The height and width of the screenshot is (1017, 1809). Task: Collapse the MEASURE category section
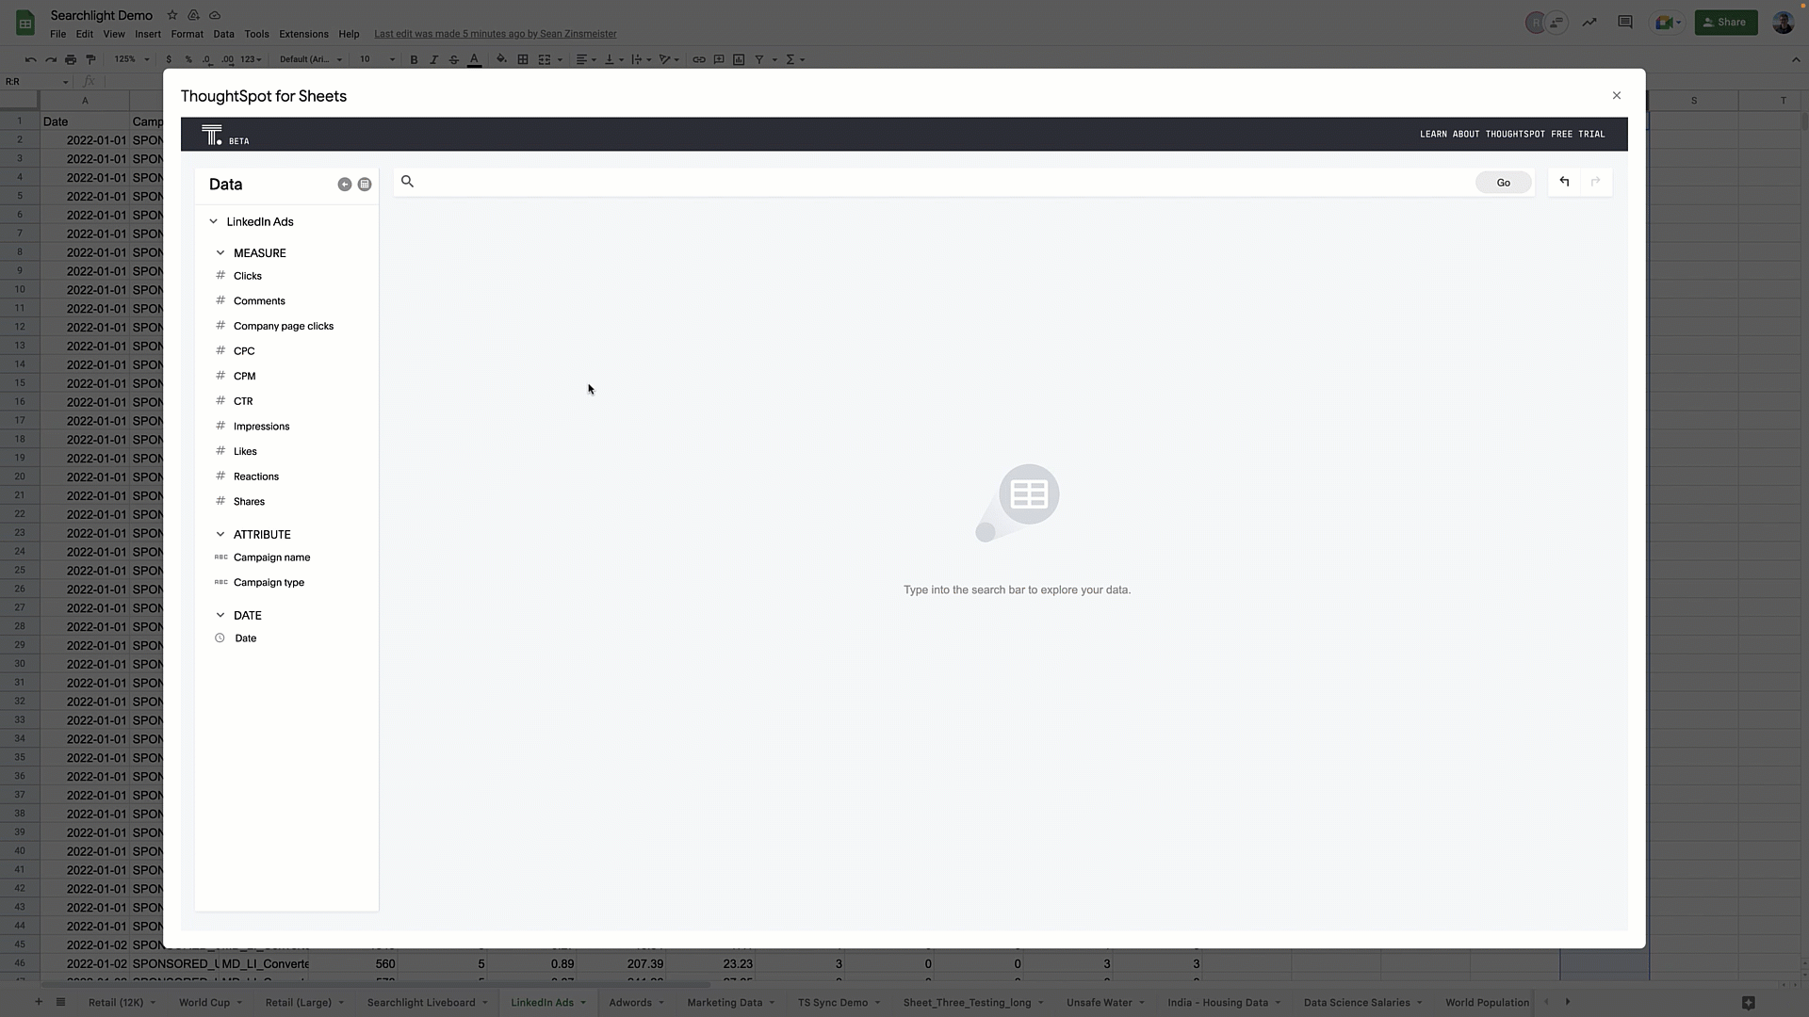coord(220,252)
